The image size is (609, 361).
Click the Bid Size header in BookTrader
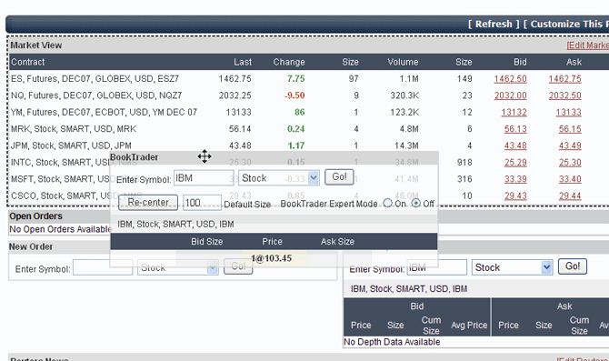(206, 242)
